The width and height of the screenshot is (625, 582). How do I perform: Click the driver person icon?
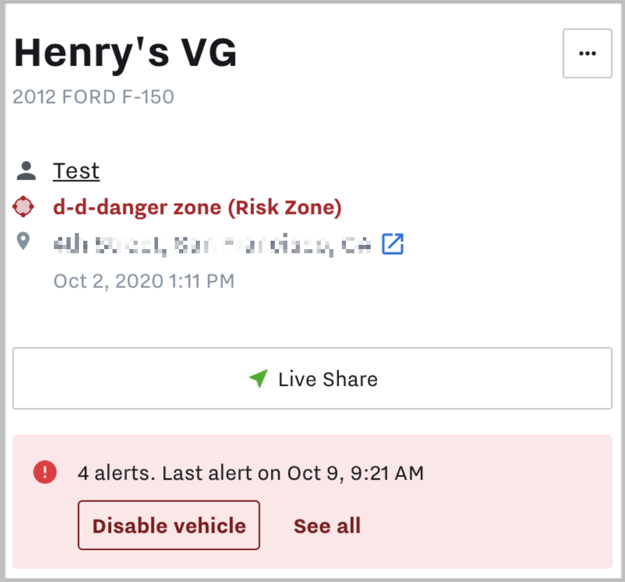click(26, 171)
